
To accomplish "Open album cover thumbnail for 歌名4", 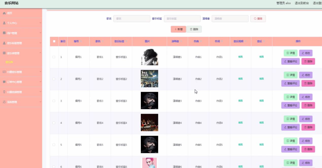I will click(x=149, y=122).
